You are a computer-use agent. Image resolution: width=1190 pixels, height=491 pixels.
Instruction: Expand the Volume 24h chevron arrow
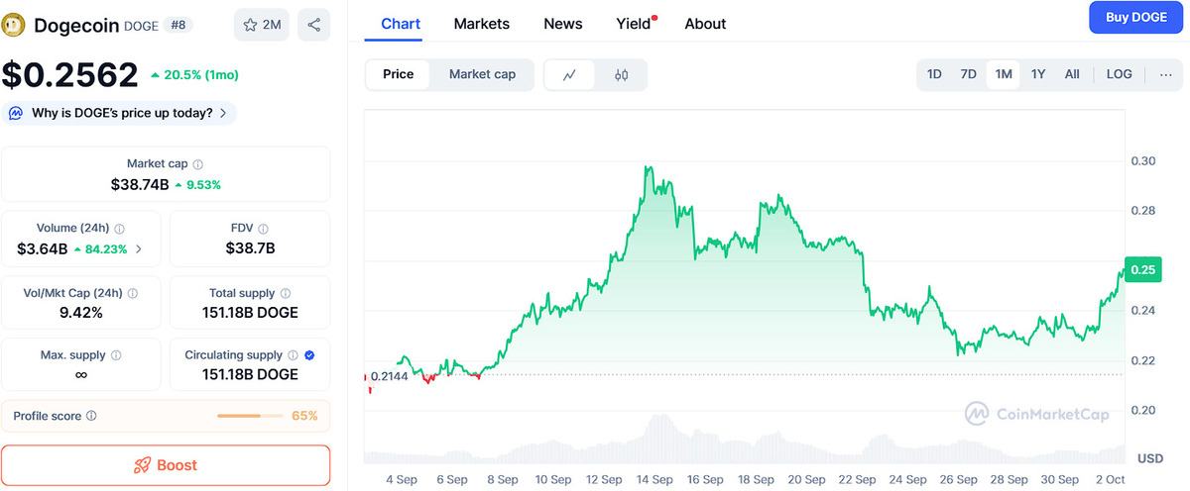(139, 249)
